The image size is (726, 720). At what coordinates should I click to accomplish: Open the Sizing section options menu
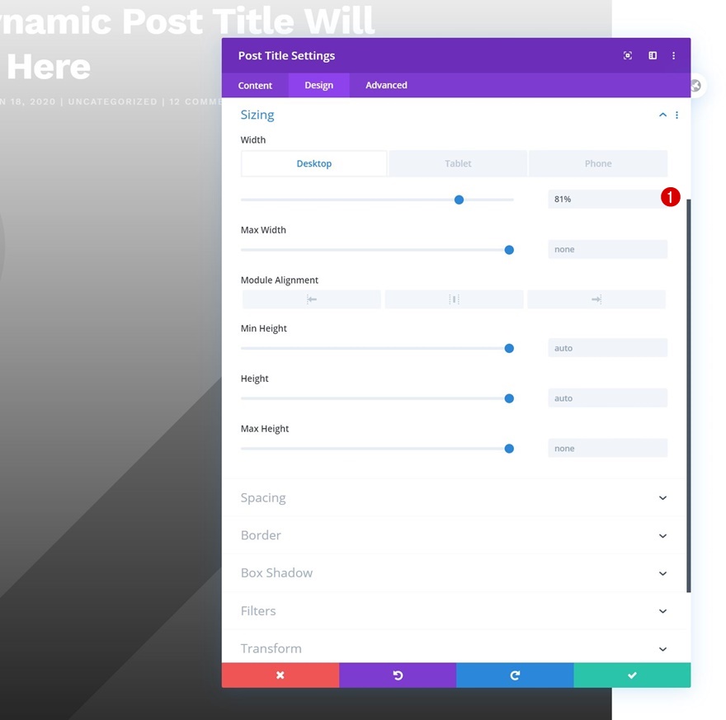tap(677, 115)
